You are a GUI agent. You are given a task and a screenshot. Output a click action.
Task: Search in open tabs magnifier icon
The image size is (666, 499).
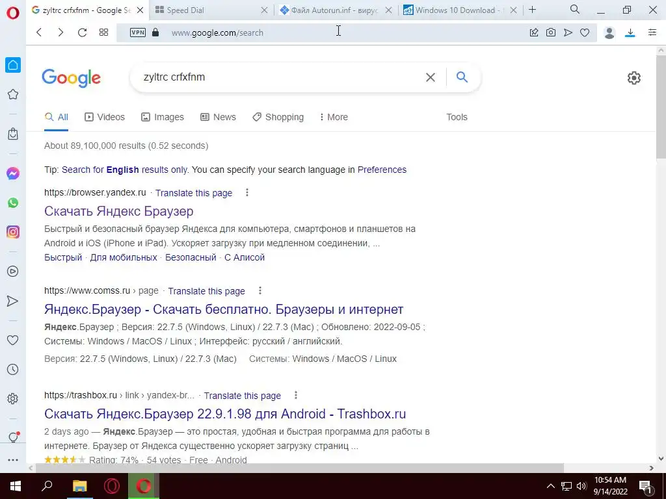tap(575, 9)
